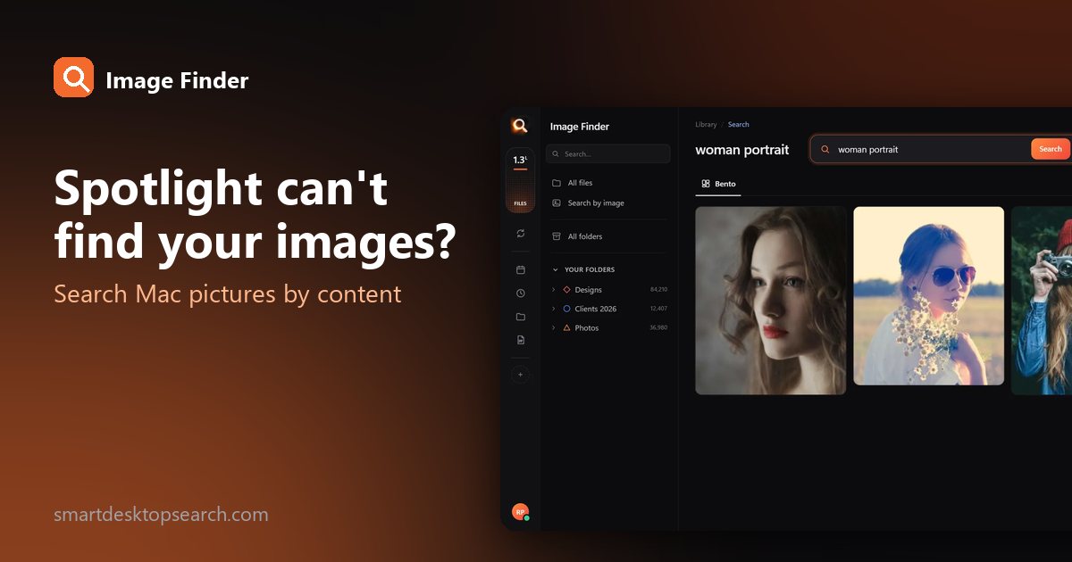
Task: Click the smartdesktopsearch.com link
Action: [161, 515]
